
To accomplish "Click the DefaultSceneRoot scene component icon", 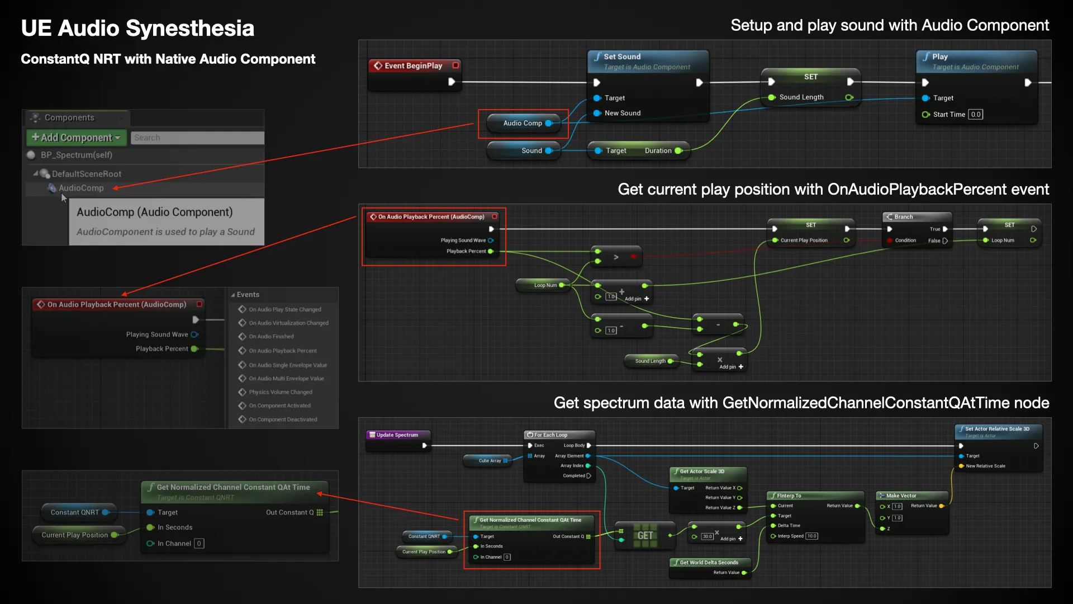I will 45,174.
